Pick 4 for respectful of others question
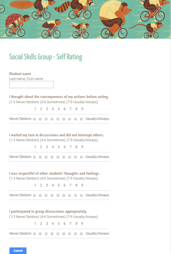 coord(52,196)
